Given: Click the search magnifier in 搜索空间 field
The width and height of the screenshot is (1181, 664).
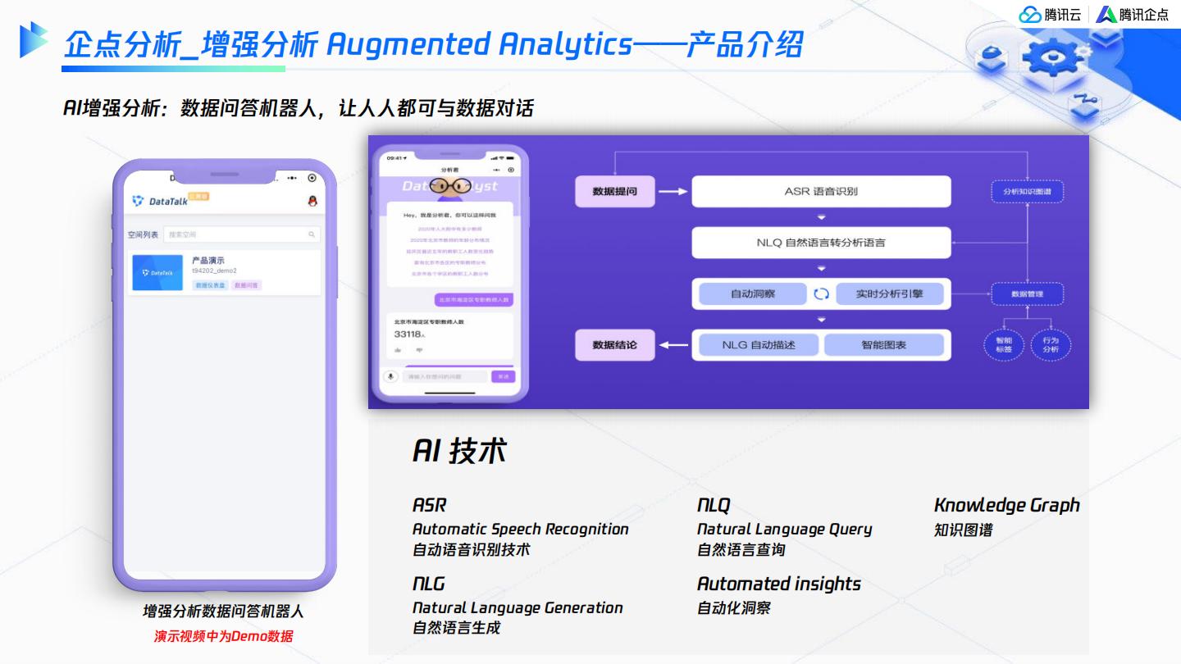Looking at the screenshot, I should click(x=312, y=234).
